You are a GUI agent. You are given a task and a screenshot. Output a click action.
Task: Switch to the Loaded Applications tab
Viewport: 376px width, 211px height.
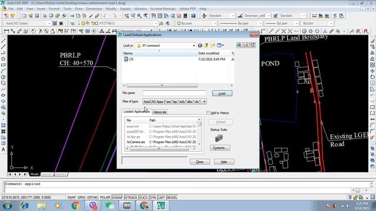137,111
